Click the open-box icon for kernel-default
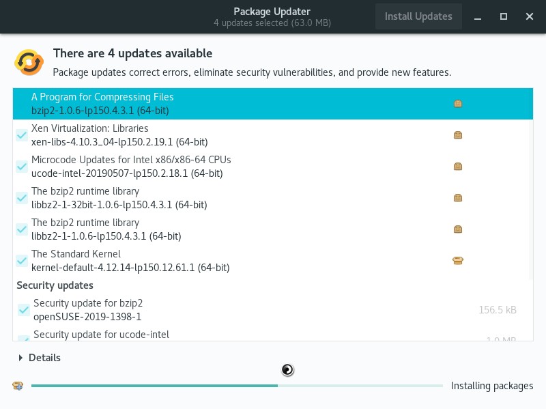This screenshot has width=546, height=409. [x=458, y=261]
